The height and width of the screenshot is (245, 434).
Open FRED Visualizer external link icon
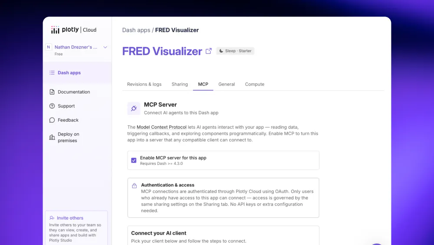click(209, 51)
